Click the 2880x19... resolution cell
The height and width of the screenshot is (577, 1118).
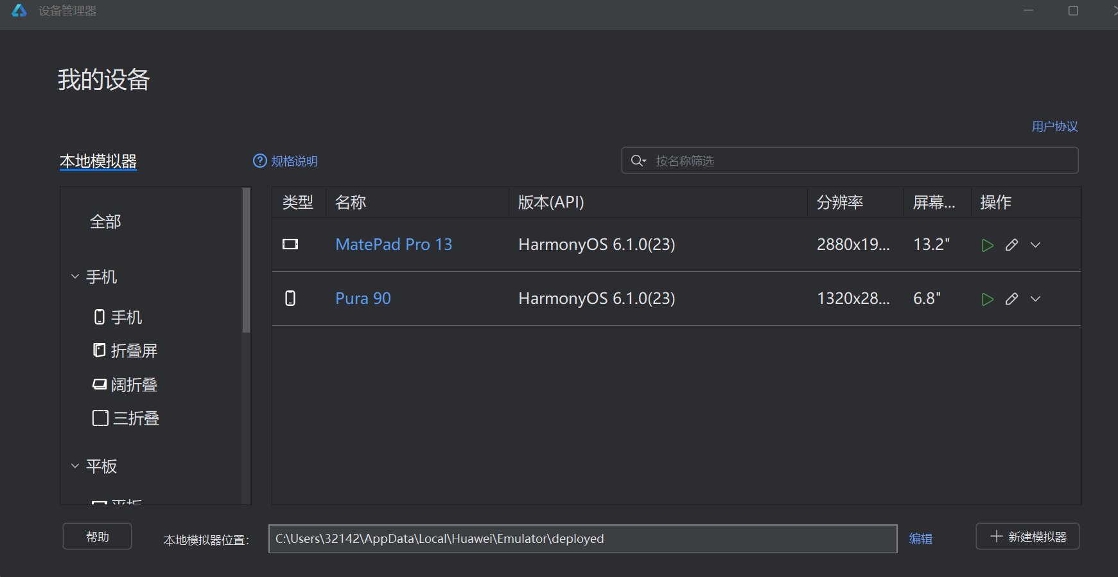pyautogui.click(x=853, y=244)
